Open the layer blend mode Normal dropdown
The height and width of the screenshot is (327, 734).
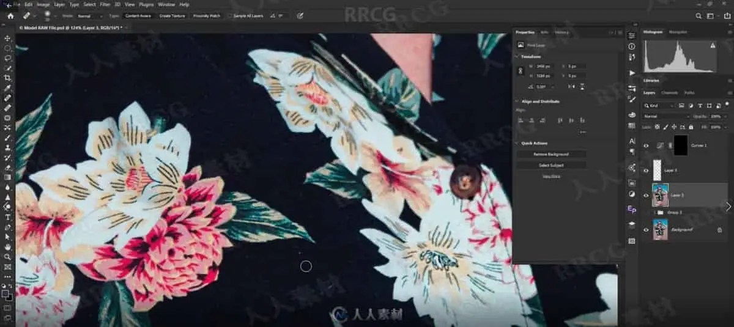click(x=667, y=116)
